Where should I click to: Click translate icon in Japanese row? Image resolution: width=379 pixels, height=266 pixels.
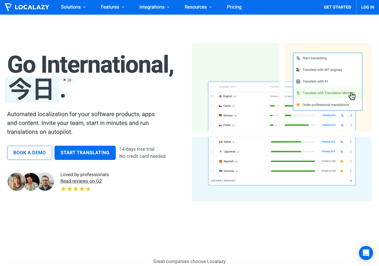coord(342,152)
